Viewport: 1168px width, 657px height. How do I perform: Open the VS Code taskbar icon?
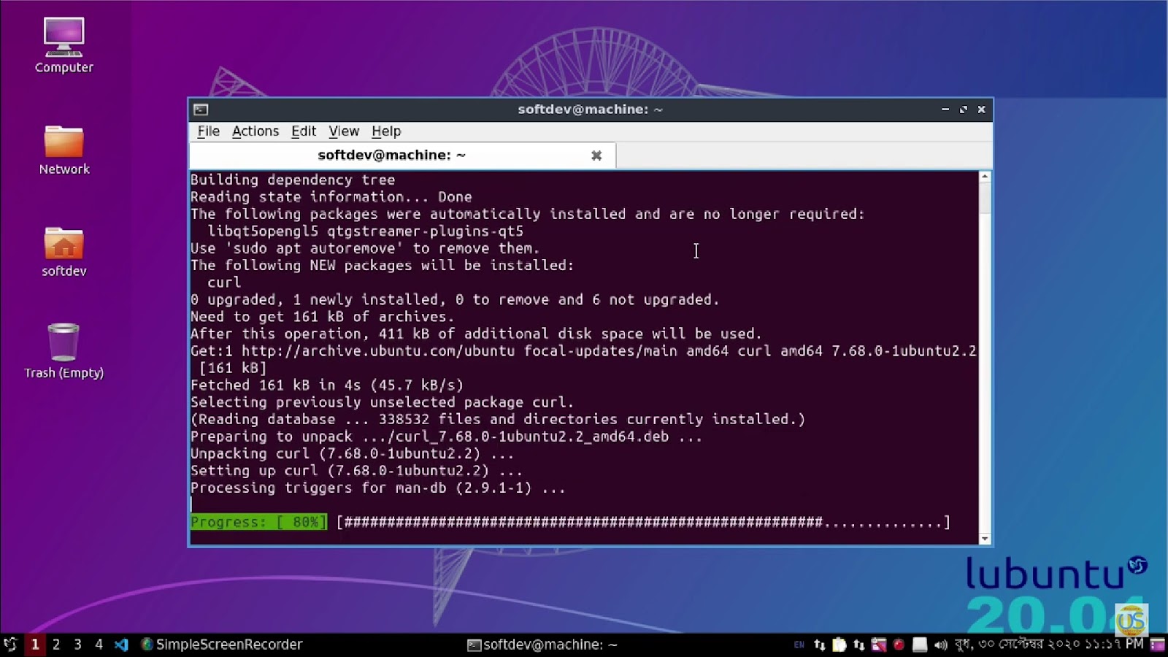pos(120,645)
